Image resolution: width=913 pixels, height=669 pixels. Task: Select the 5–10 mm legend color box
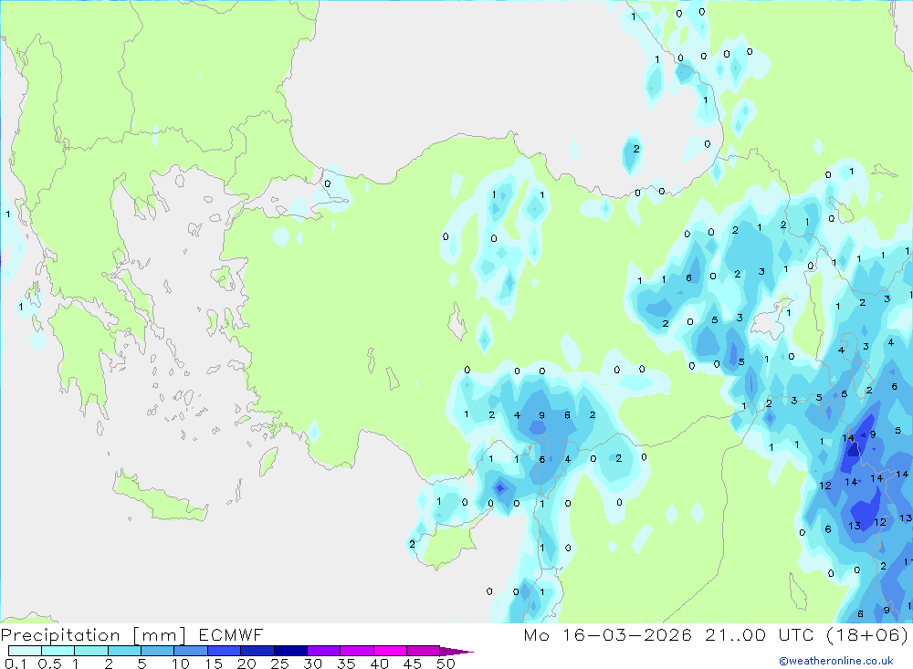(x=158, y=651)
